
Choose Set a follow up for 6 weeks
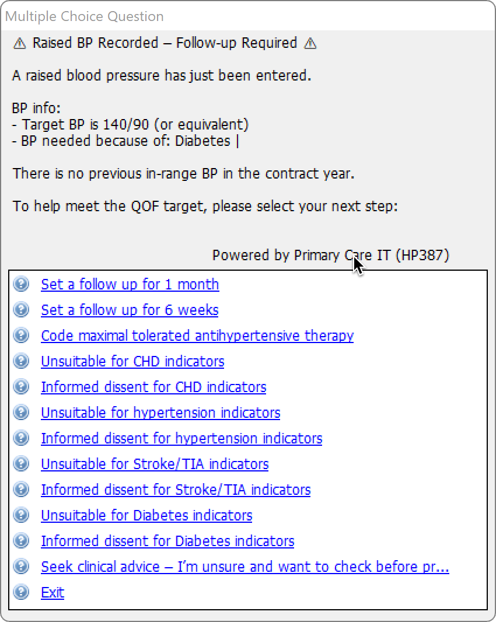tap(130, 310)
